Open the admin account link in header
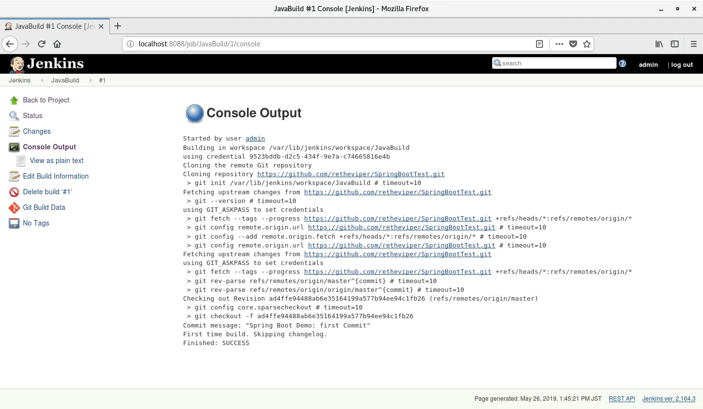Image resolution: width=703 pixels, height=409 pixels. point(648,64)
